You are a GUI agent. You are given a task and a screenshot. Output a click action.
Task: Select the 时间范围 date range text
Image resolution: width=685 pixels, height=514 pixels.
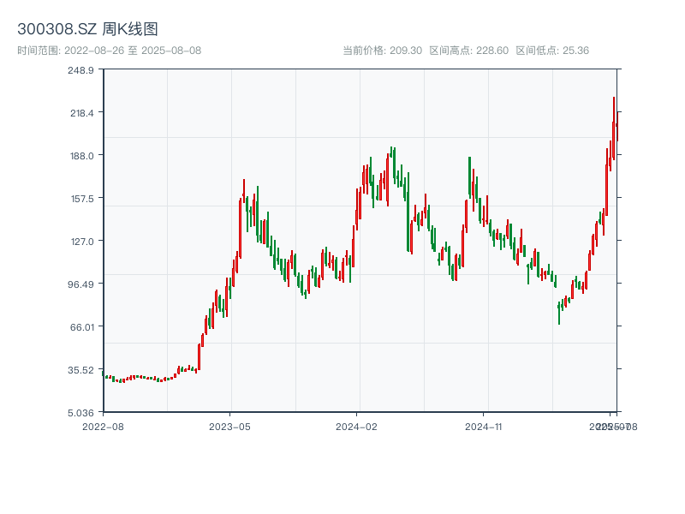(x=109, y=51)
